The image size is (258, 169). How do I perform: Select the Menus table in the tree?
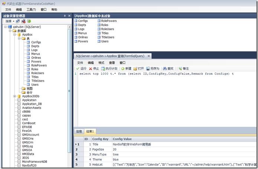(x=36, y=54)
